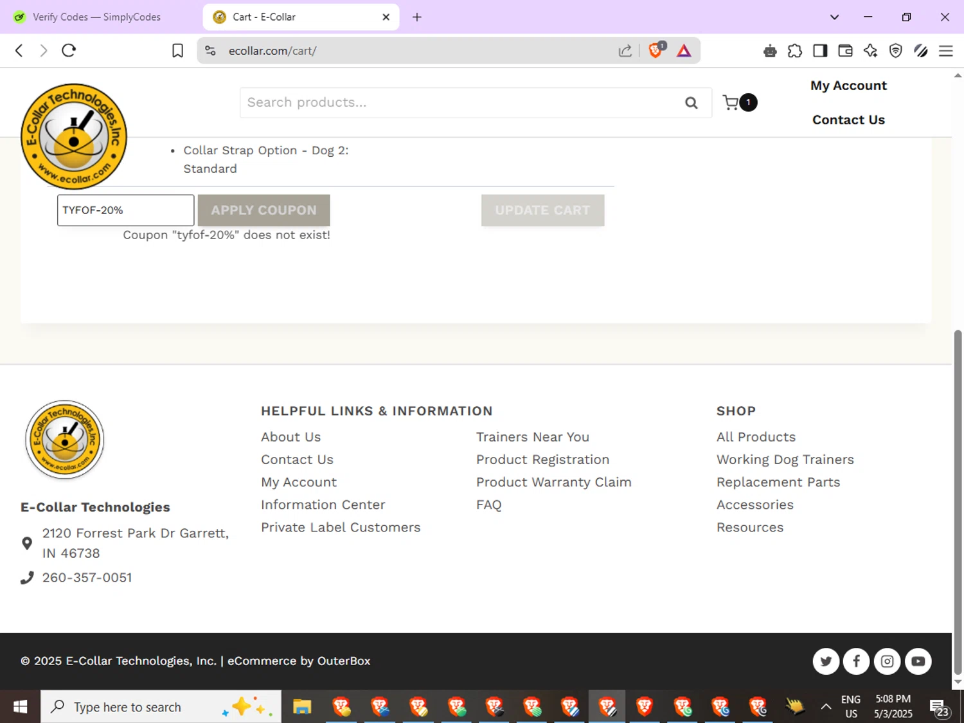Viewport: 964px width, 723px height.
Task: Open My Account in header
Action: point(848,85)
